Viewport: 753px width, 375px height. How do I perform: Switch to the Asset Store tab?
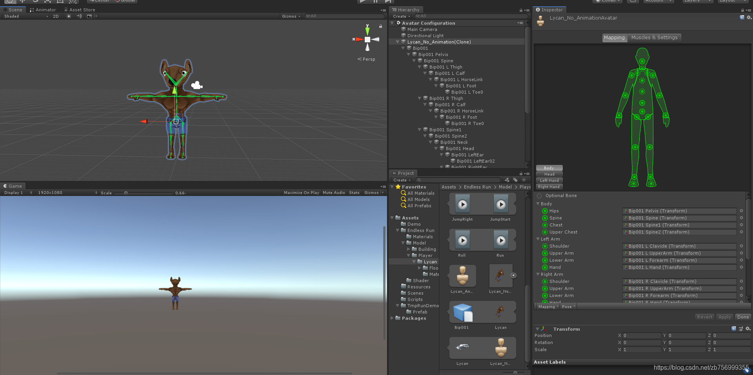80,10
